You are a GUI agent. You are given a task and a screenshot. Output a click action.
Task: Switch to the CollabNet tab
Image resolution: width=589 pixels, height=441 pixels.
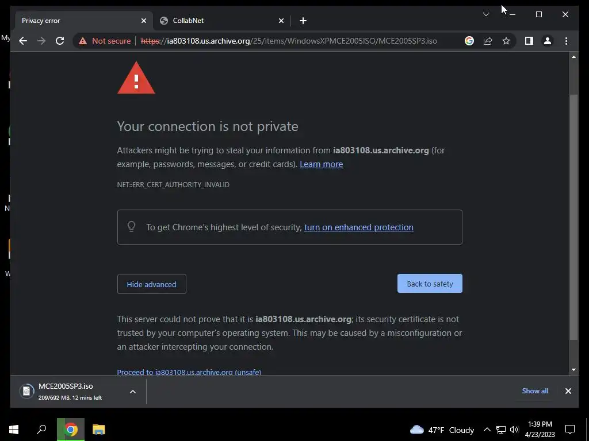click(221, 21)
